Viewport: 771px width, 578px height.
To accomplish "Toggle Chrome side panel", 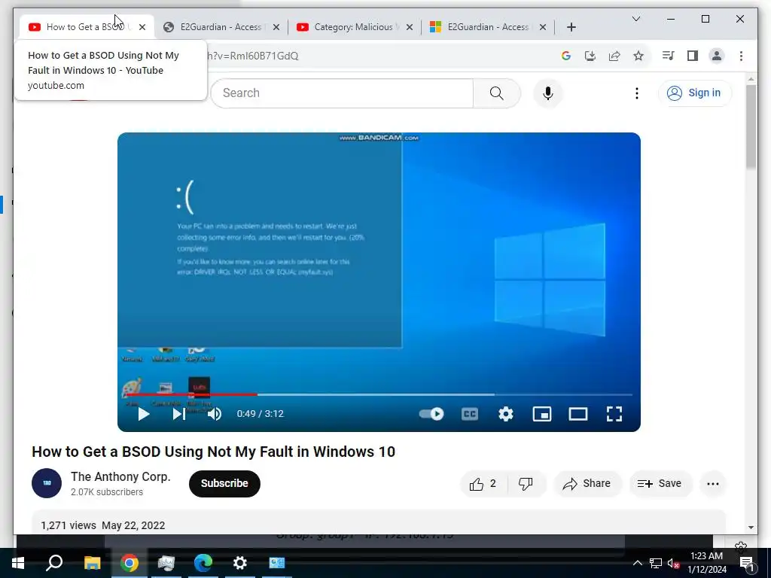I will (693, 56).
